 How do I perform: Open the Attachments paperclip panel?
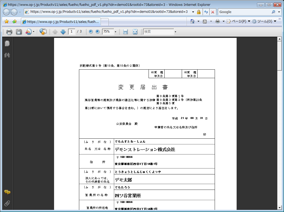click(x=7, y=203)
